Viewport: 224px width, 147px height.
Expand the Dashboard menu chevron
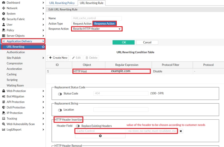click(43, 3)
